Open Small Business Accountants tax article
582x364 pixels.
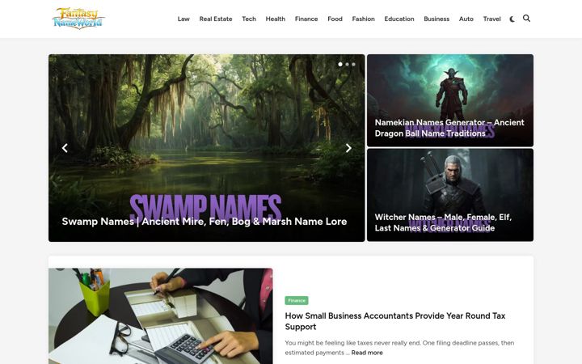(395, 321)
